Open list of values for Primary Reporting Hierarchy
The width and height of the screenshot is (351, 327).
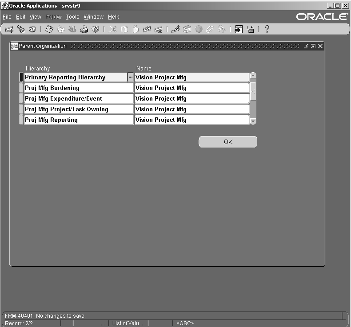pyautogui.click(x=131, y=77)
